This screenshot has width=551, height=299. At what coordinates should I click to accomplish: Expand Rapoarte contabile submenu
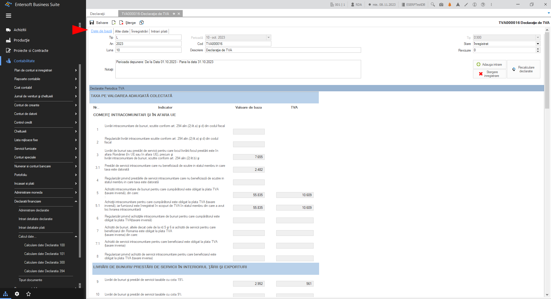click(x=76, y=79)
